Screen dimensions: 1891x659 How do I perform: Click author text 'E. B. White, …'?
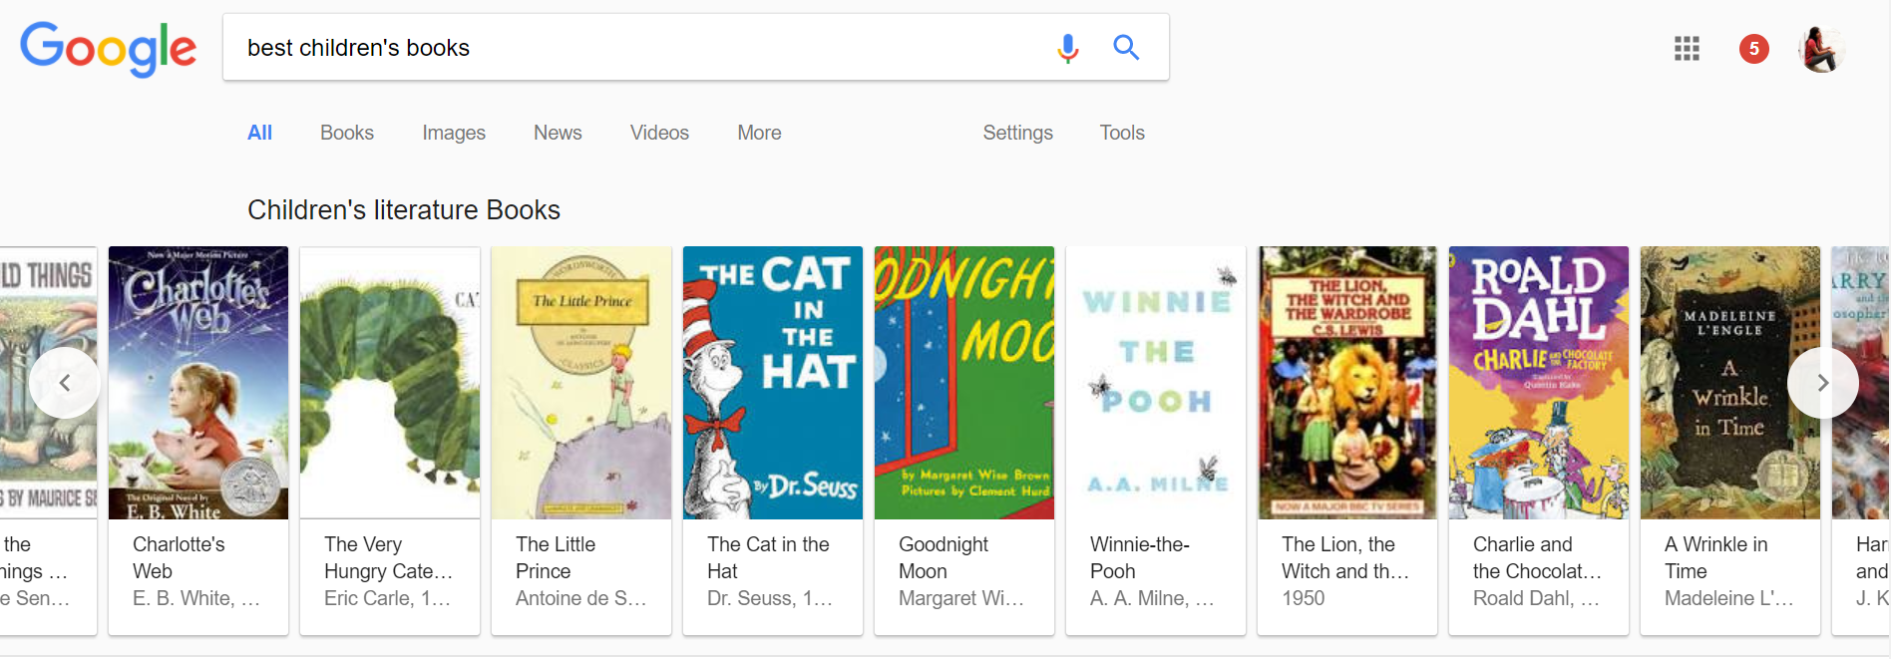pos(196,598)
